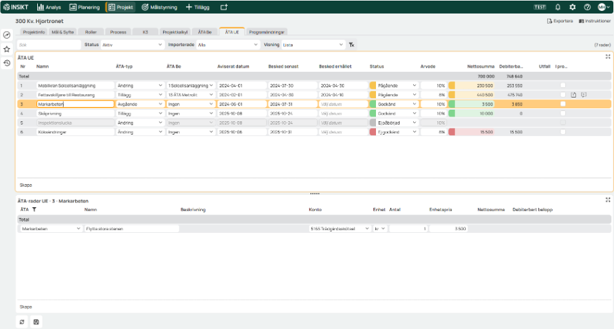Click the Exportera button
614x329 pixels.
pos(559,21)
